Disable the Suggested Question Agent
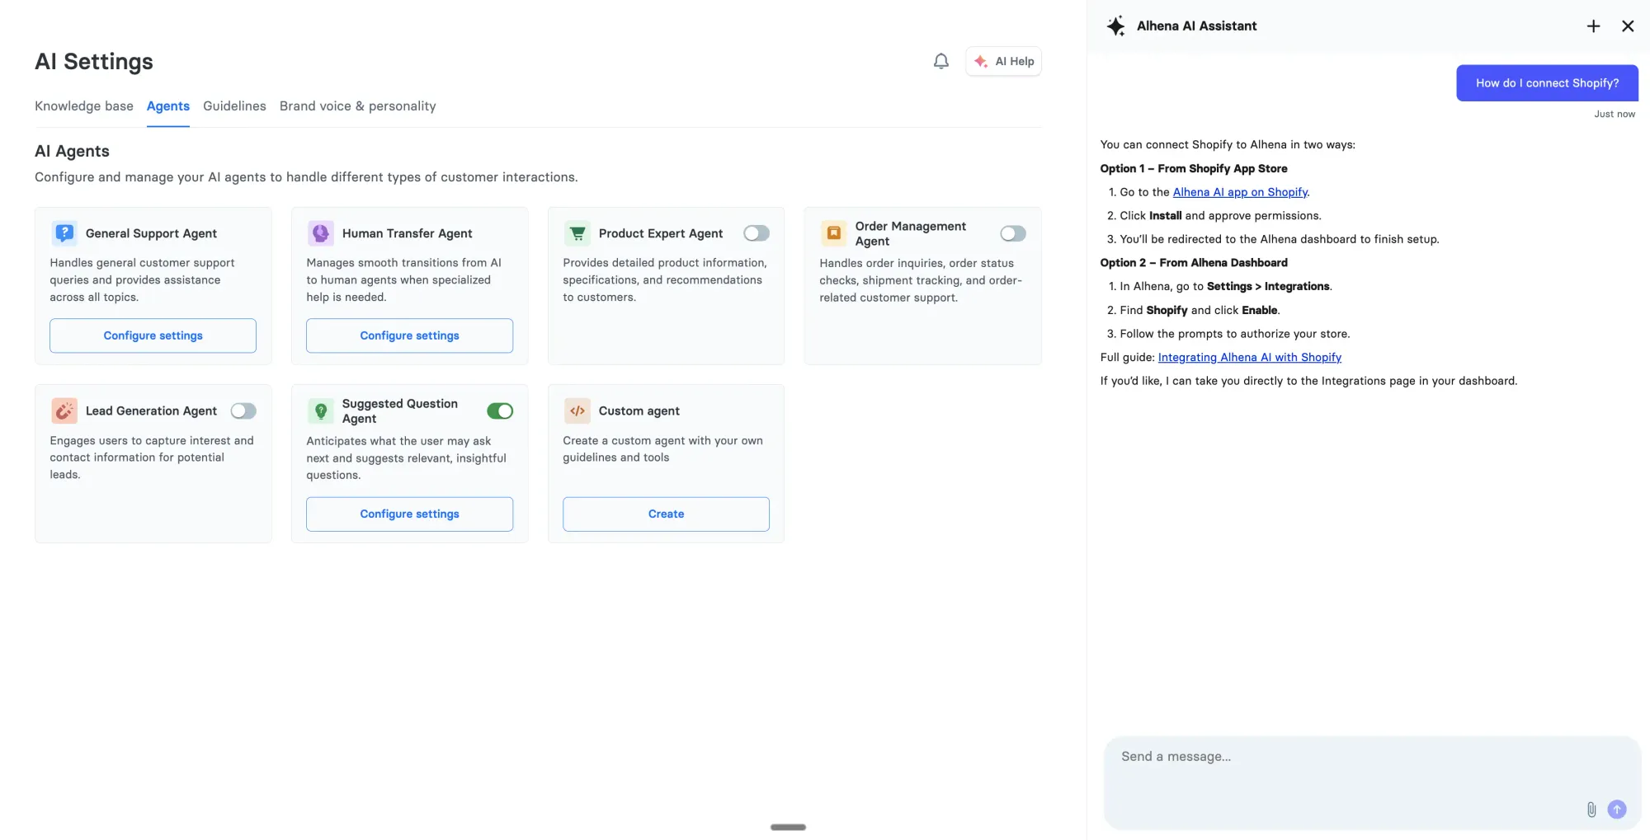1650x840 pixels. tap(500, 411)
